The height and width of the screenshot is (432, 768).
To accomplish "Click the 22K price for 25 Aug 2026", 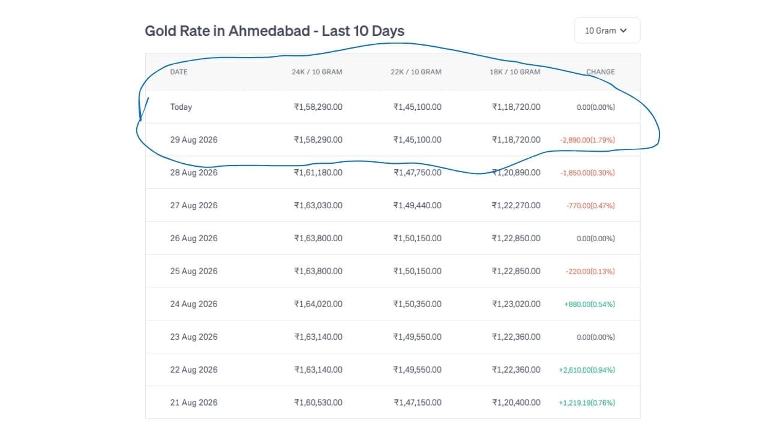I will point(417,271).
